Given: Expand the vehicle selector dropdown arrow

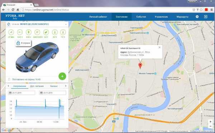Looking at the screenshot, I should (x=66, y=24).
